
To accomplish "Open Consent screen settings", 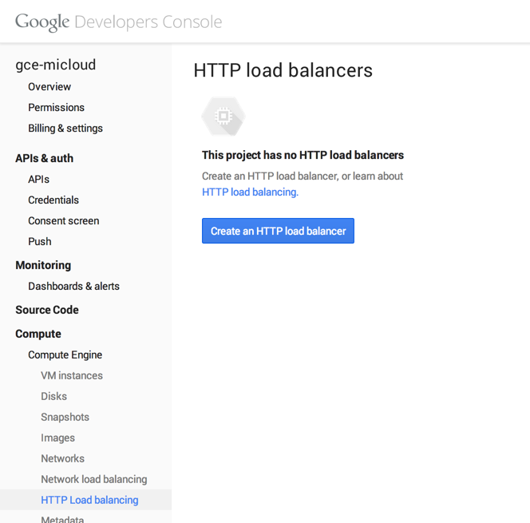I will coord(64,220).
